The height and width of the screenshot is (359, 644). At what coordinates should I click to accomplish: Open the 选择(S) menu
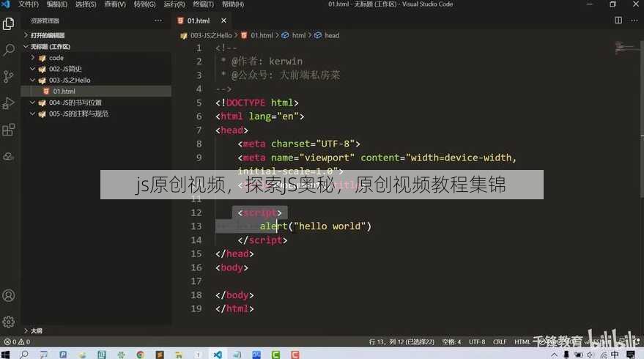point(86,4)
